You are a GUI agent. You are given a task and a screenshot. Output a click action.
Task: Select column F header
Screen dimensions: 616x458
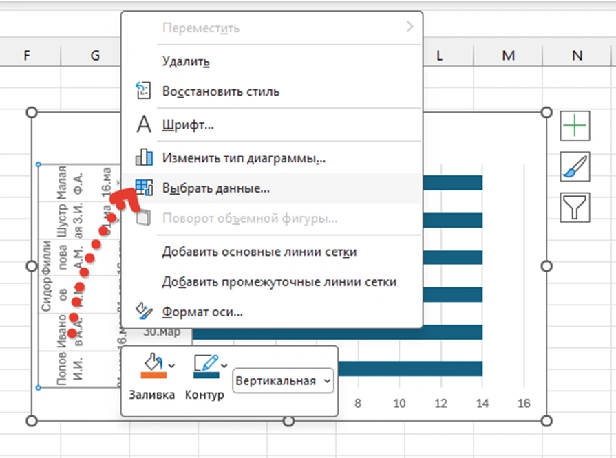point(27,55)
